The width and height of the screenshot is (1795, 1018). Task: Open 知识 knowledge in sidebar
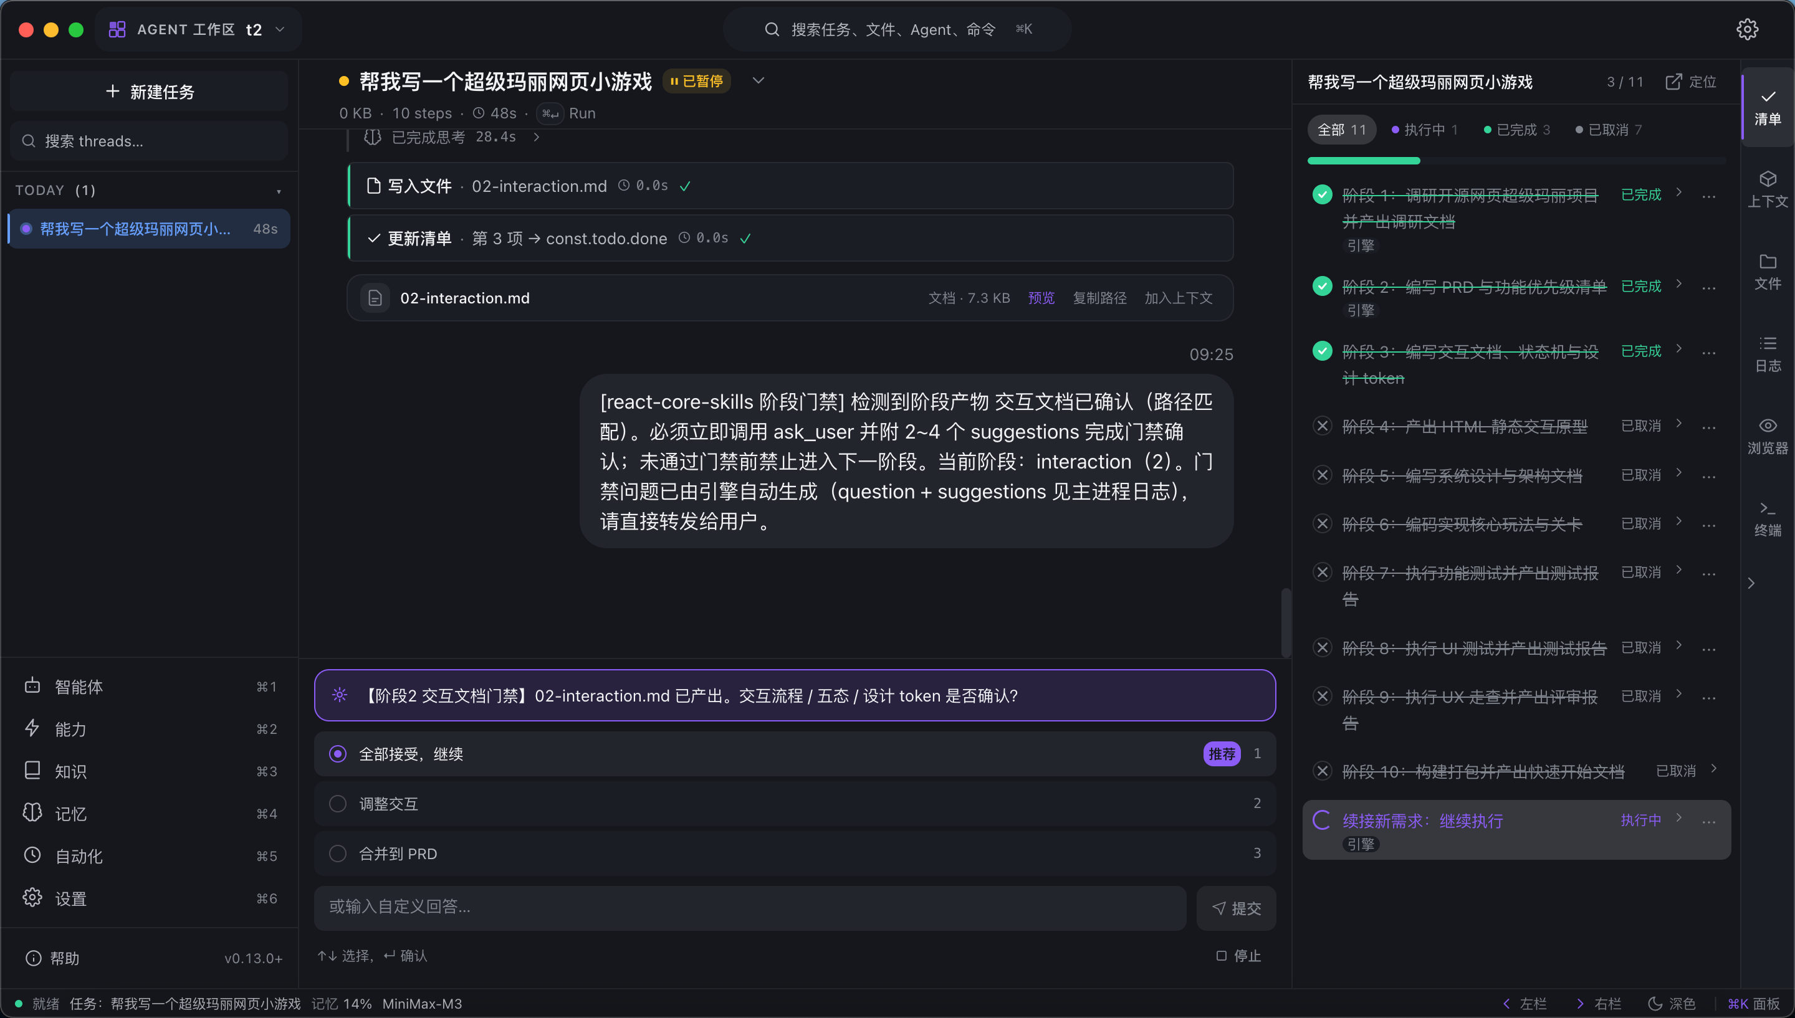[x=149, y=771]
